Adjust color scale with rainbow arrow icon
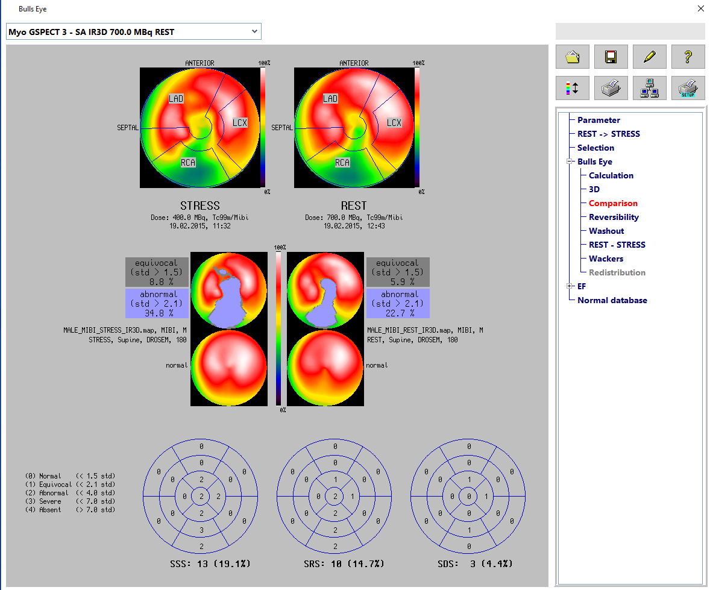This screenshot has width=710, height=590. point(572,88)
